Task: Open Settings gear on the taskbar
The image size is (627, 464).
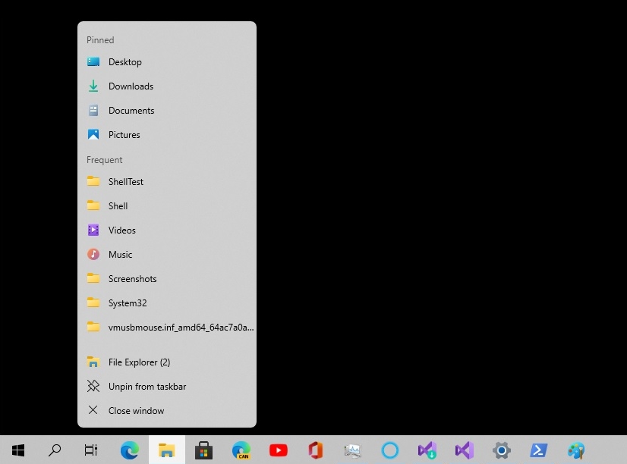Action: tap(502, 450)
